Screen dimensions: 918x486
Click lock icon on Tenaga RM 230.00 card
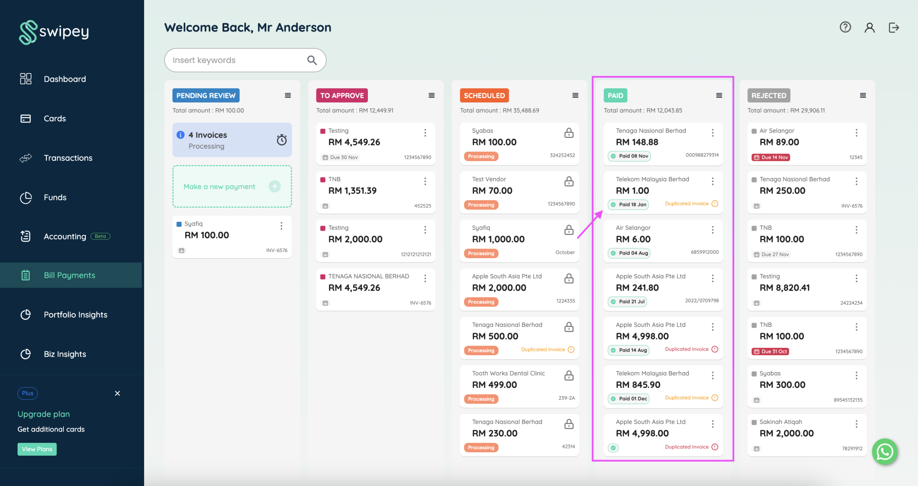(569, 424)
